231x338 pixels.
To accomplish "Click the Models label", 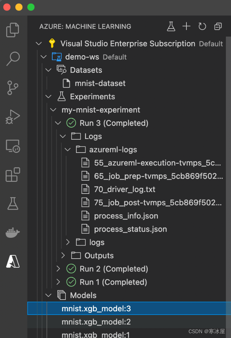I will (x=83, y=295).
